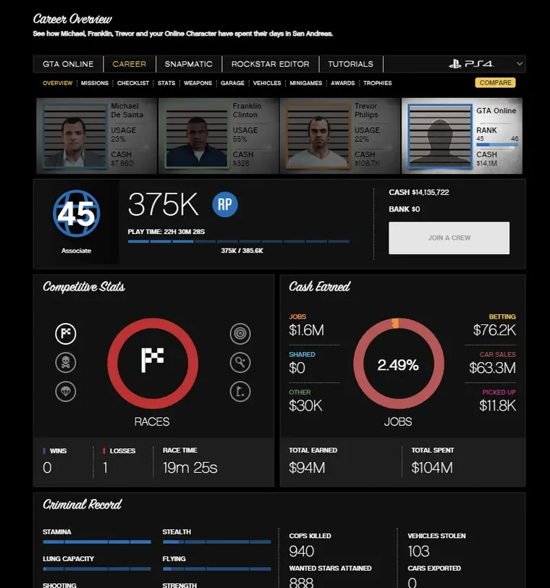Select the Tennis racket icon
This screenshot has height=588, width=550.
coord(240,363)
